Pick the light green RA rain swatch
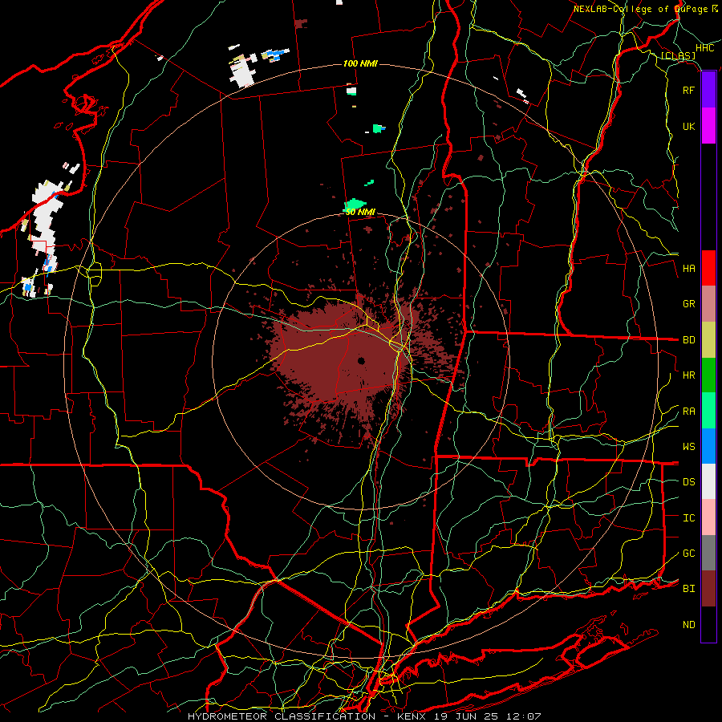Image resolution: width=722 pixels, height=722 pixels. click(708, 411)
